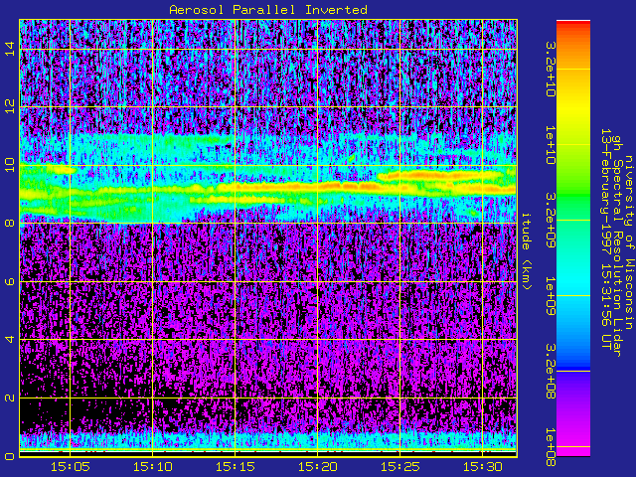Click the 15:05 time axis label
Image resolution: width=636 pixels, height=477 pixels.
(x=71, y=467)
